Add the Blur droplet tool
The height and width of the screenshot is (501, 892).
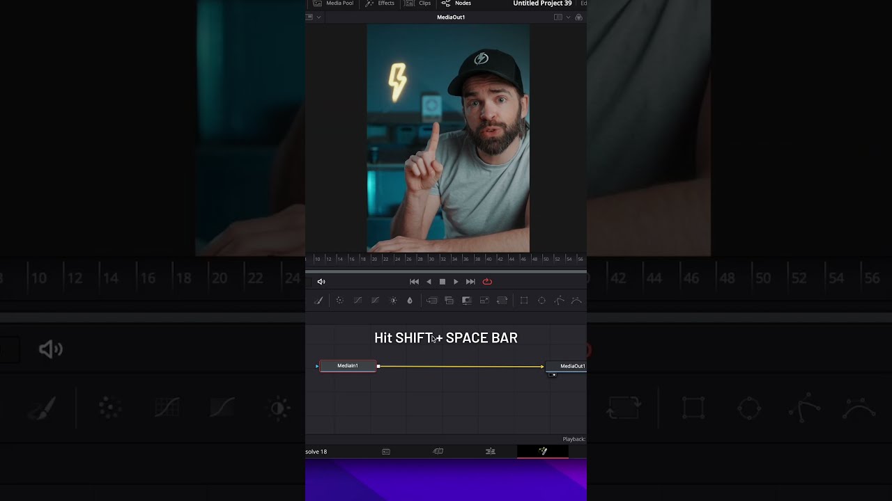pos(410,301)
